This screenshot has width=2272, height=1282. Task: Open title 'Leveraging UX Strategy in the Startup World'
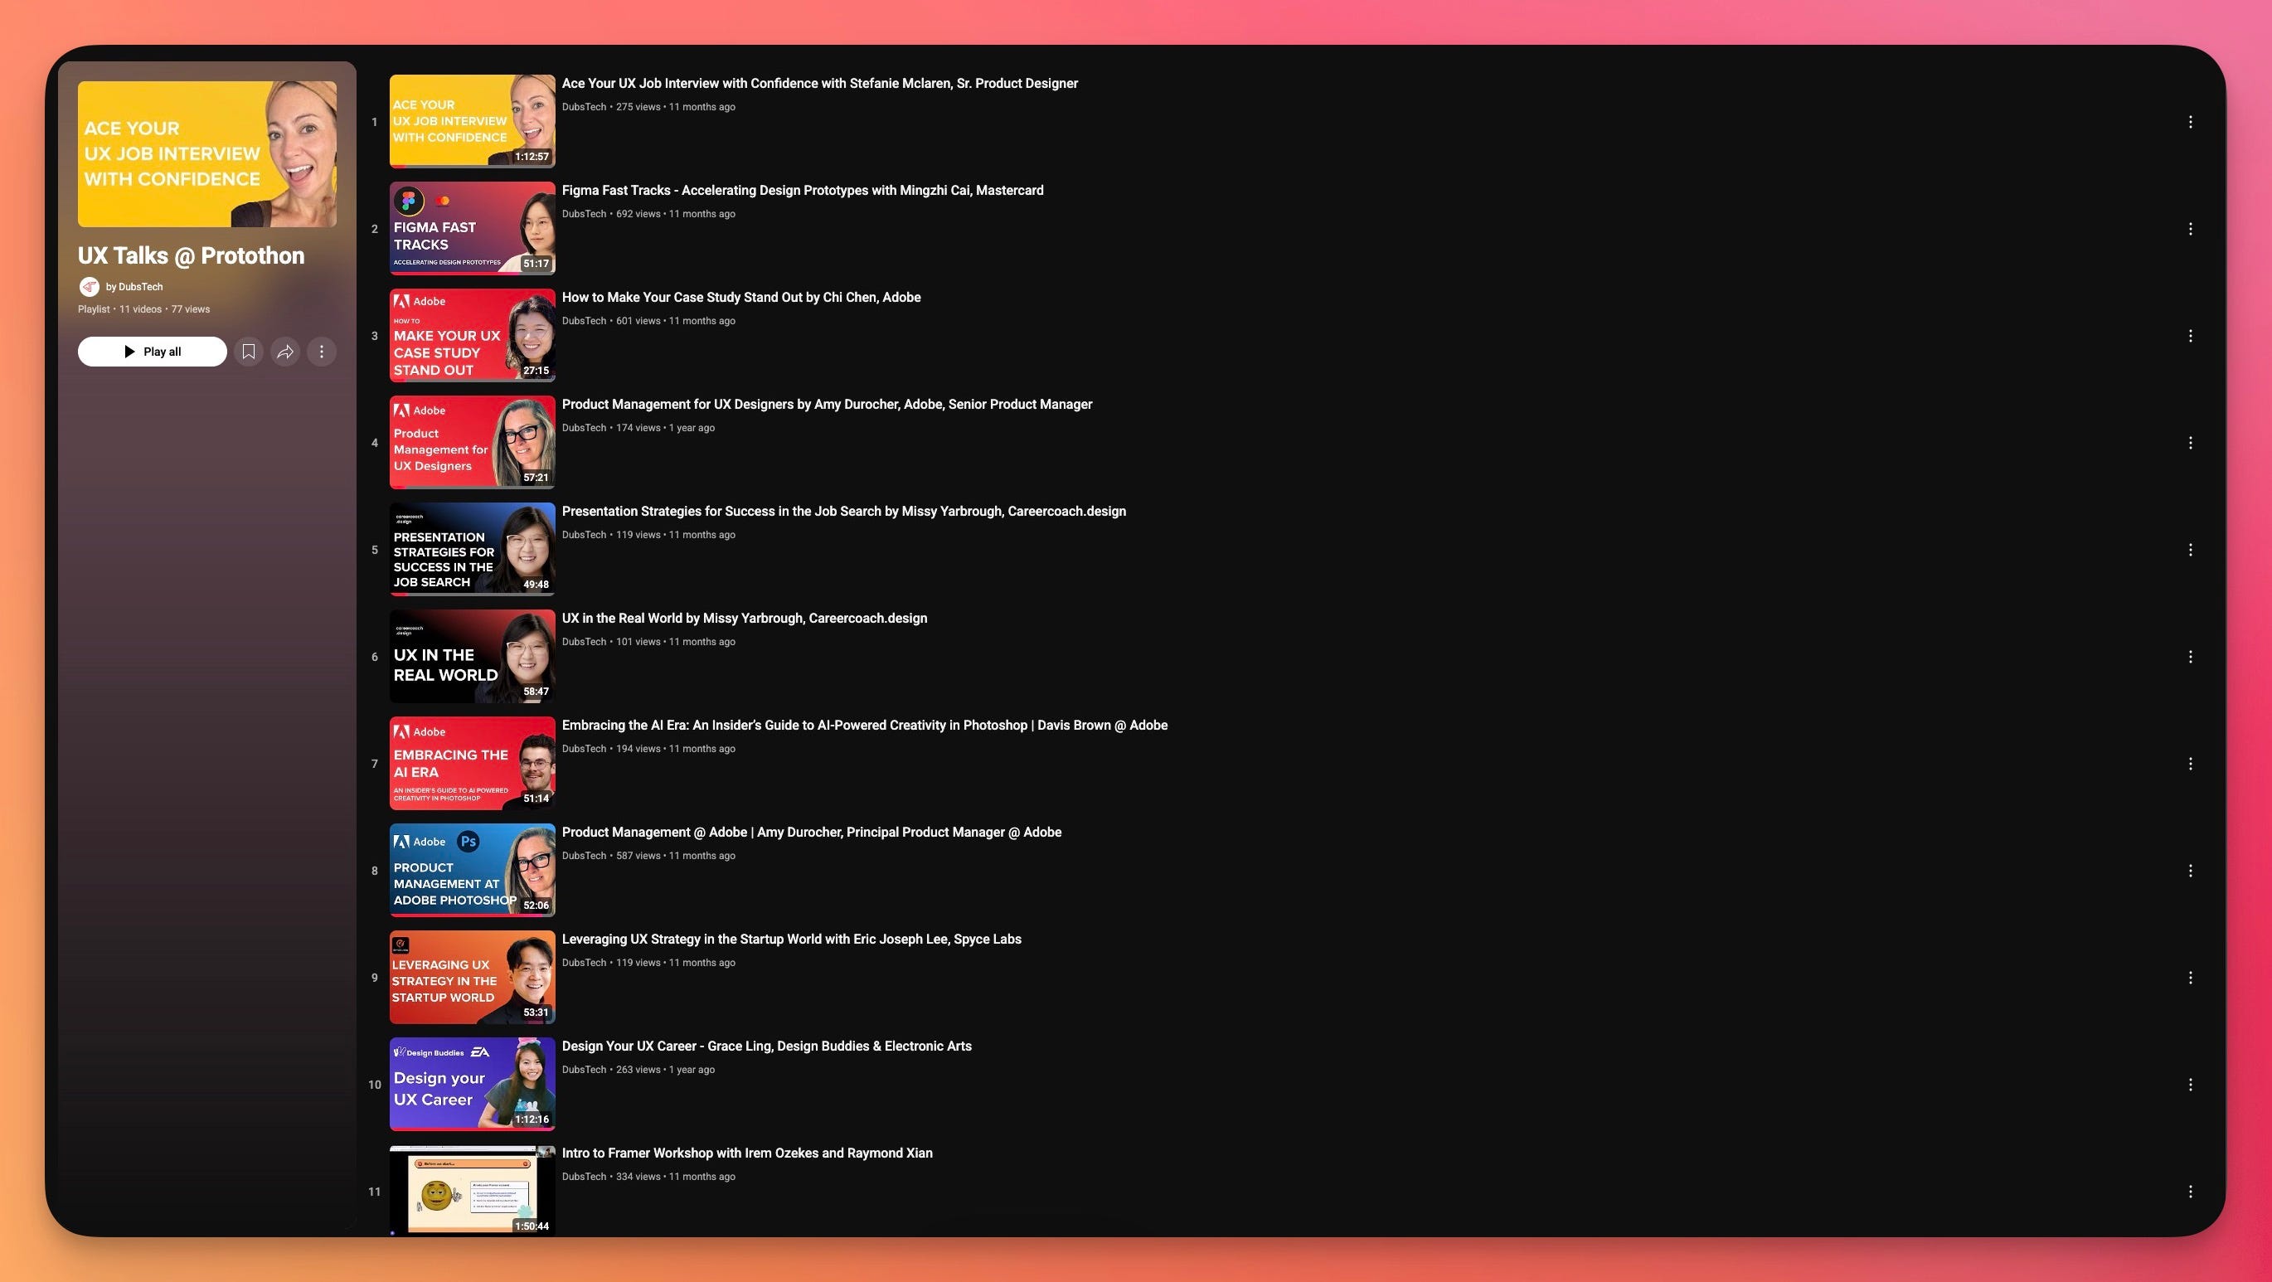[x=792, y=939]
